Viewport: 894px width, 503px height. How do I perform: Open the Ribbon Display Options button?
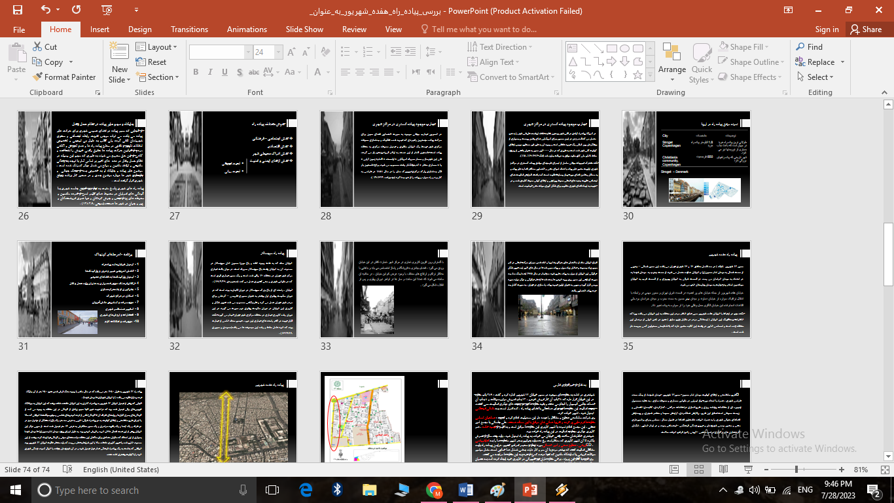[788, 10]
